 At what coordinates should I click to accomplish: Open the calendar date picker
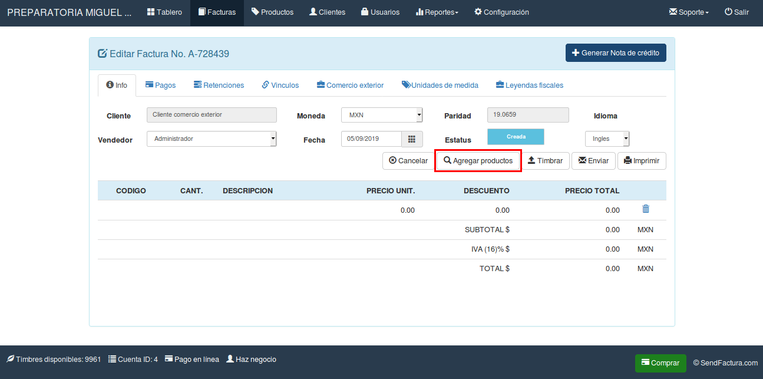[x=412, y=139]
